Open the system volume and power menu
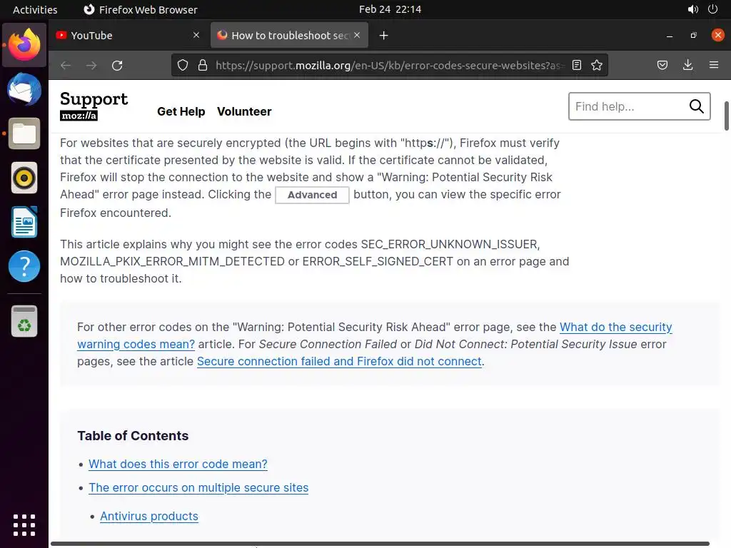731x548 pixels. (x=702, y=9)
